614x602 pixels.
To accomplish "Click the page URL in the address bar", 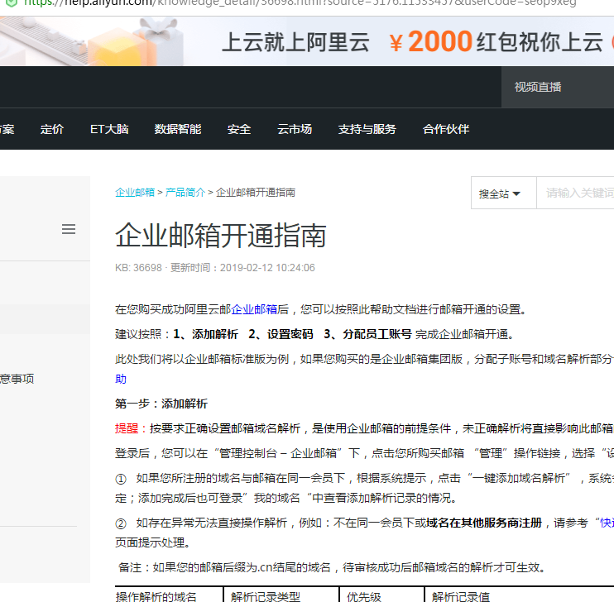I will [x=300, y=2].
